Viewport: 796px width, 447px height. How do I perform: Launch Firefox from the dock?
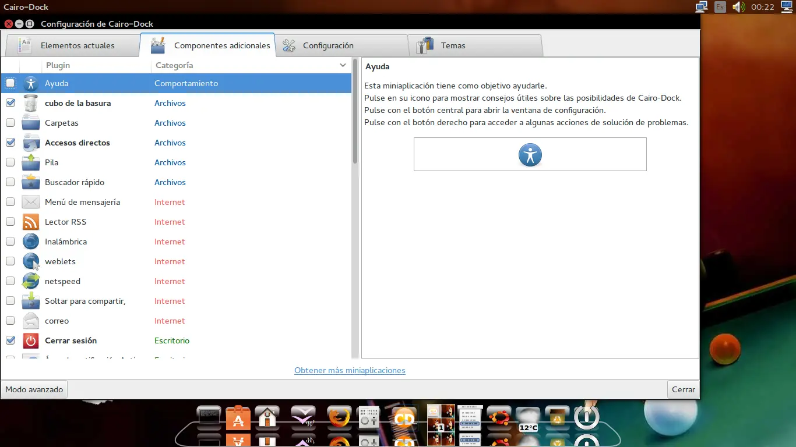point(340,417)
